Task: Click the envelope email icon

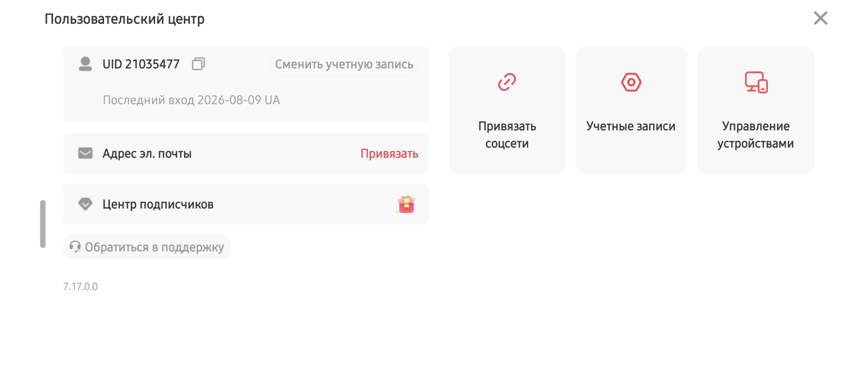Action: [x=85, y=153]
